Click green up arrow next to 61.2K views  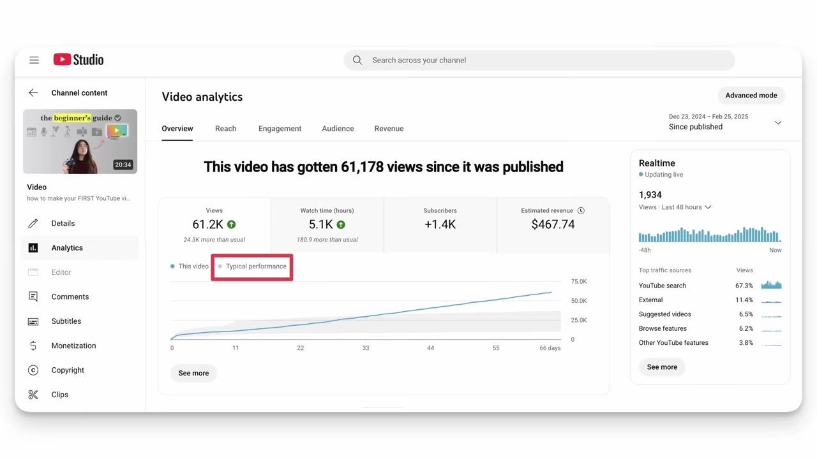[232, 224]
